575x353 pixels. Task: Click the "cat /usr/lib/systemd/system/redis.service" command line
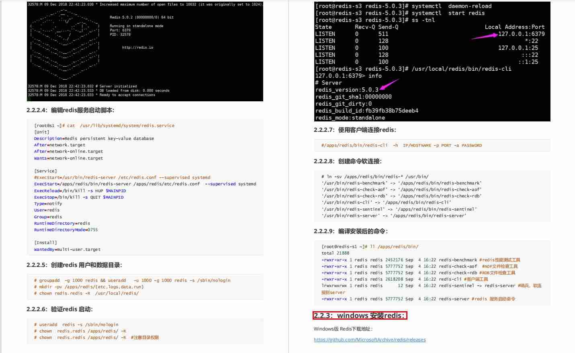click(x=104, y=125)
